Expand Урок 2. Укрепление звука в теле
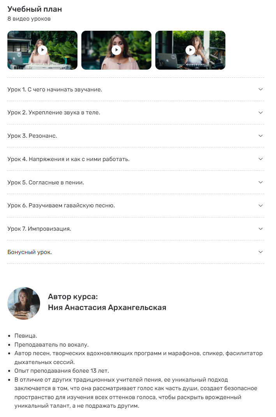The height and width of the screenshot is (417, 276). point(260,113)
